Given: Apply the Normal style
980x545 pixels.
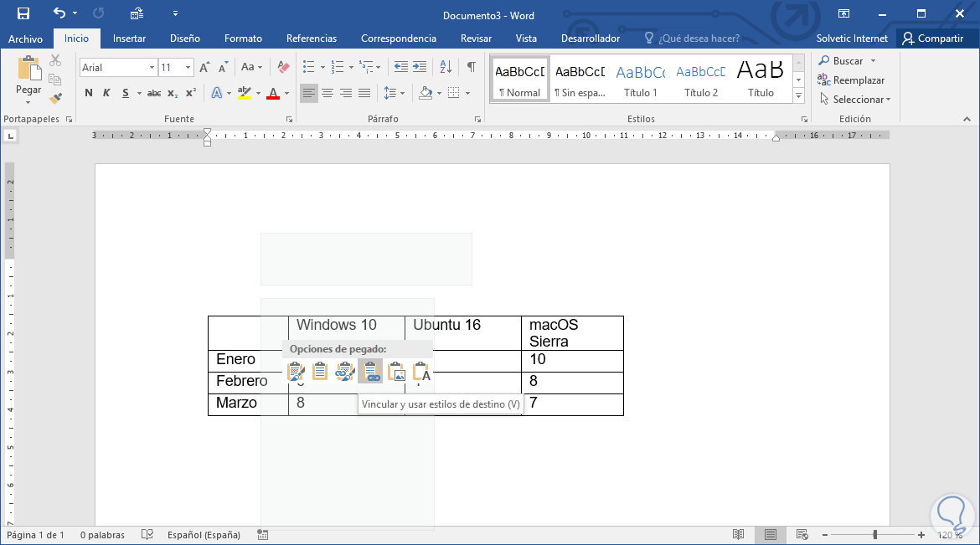Looking at the screenshot, I should pos(519,80).
